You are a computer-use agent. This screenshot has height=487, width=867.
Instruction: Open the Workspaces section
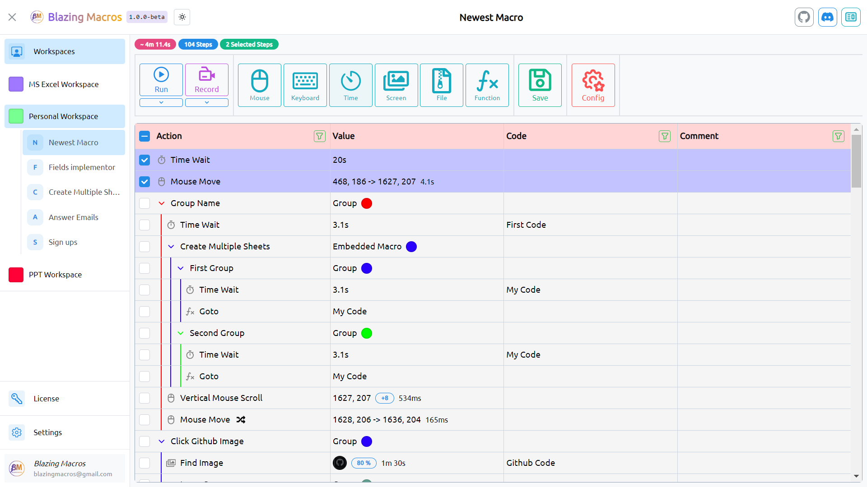(x=65, y=51)
